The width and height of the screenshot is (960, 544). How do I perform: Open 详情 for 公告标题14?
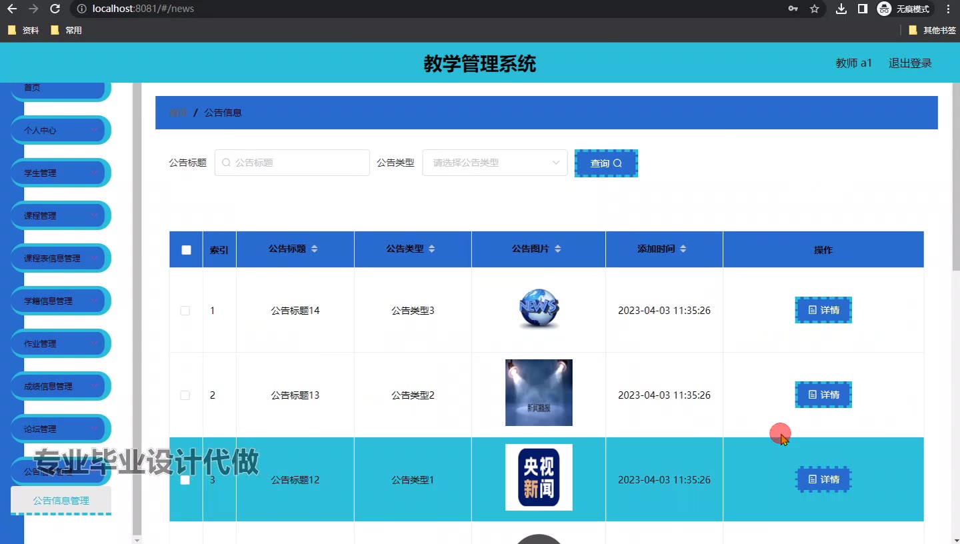823,310
